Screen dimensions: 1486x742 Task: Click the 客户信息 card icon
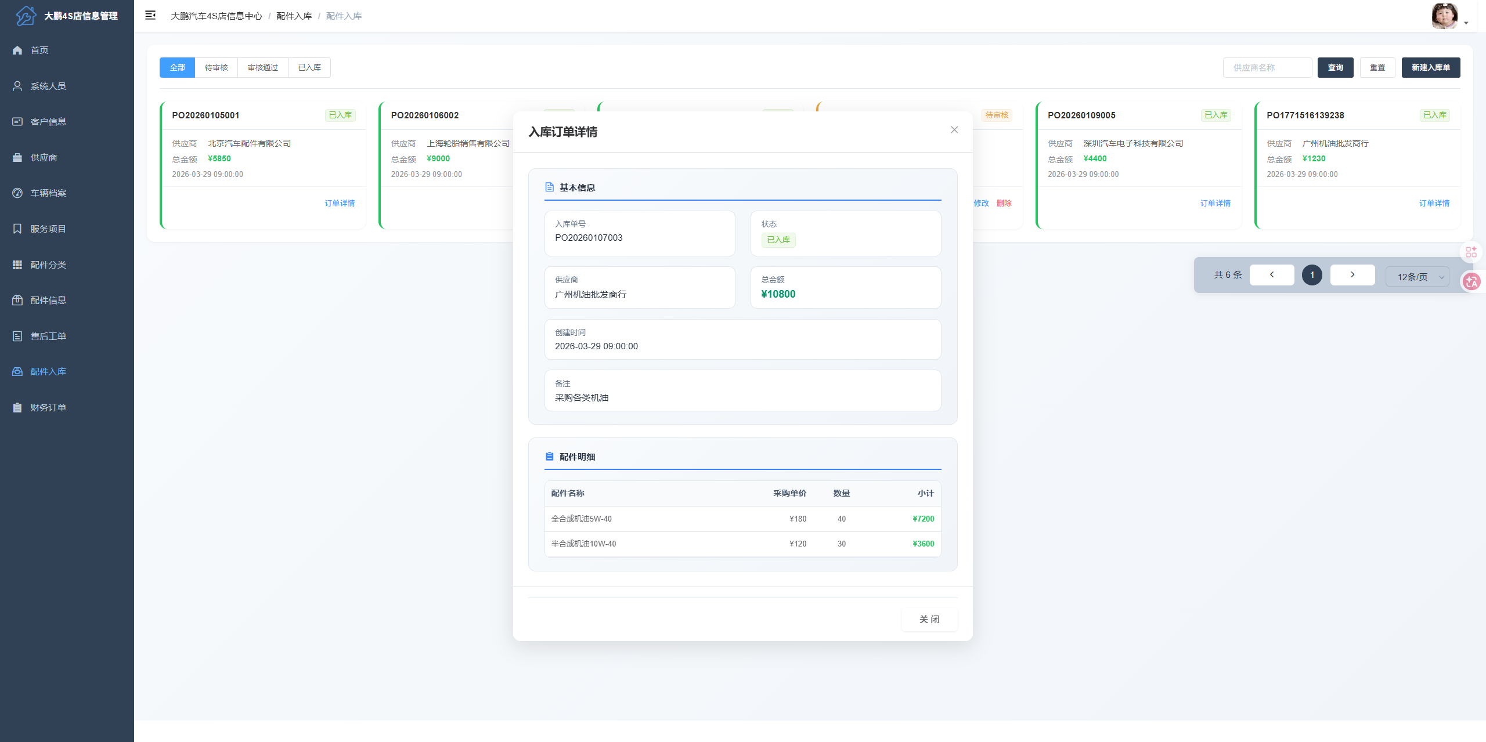(x=17, y=122)
